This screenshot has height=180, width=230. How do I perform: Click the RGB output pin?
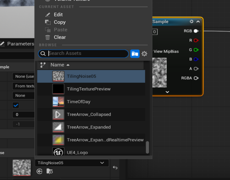coord(196,31)
